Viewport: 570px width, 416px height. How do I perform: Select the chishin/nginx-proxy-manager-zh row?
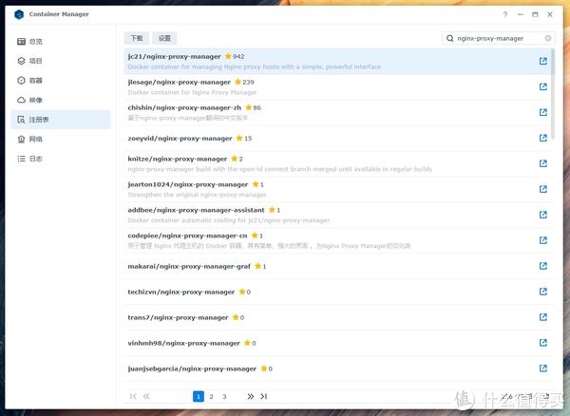point(337,113)
